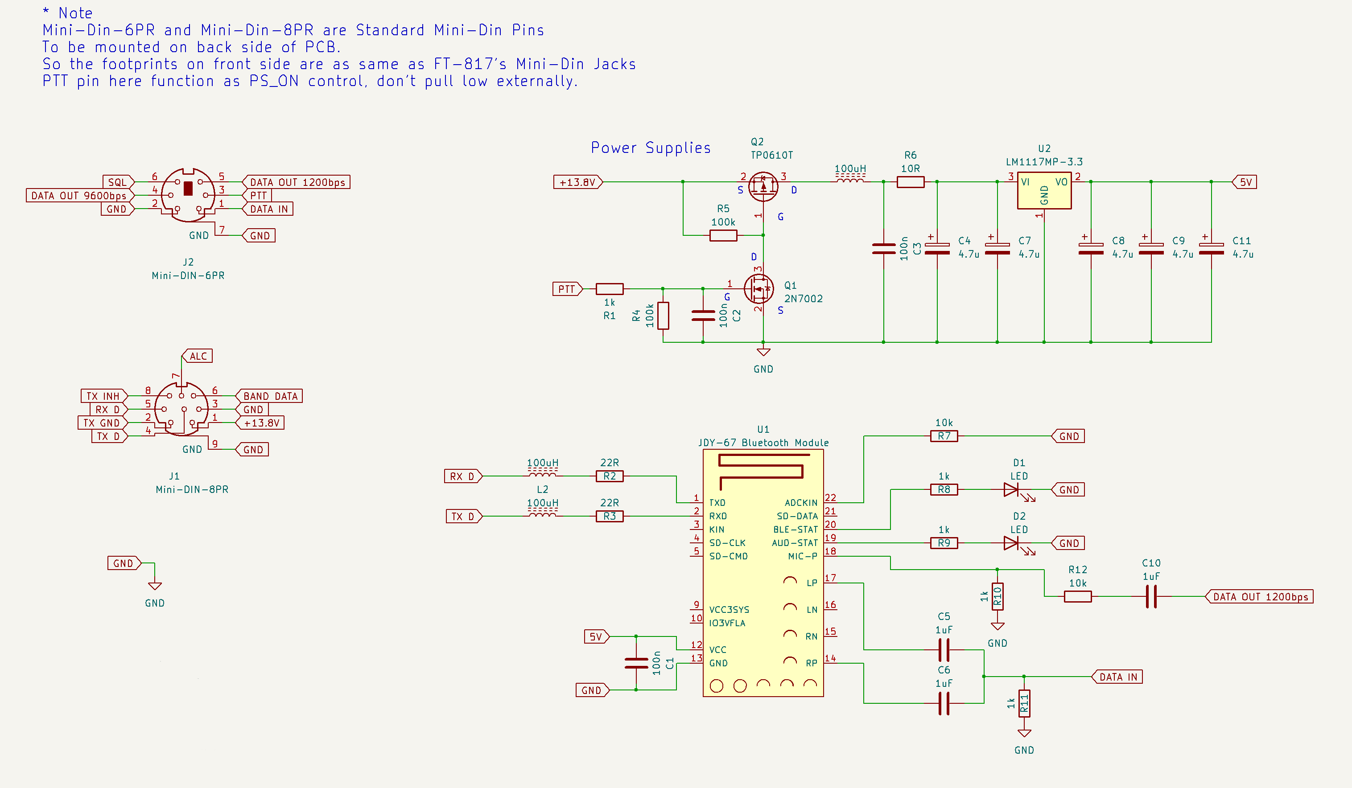Select the DATA OUT 9600bps label

tap(80, 195)
